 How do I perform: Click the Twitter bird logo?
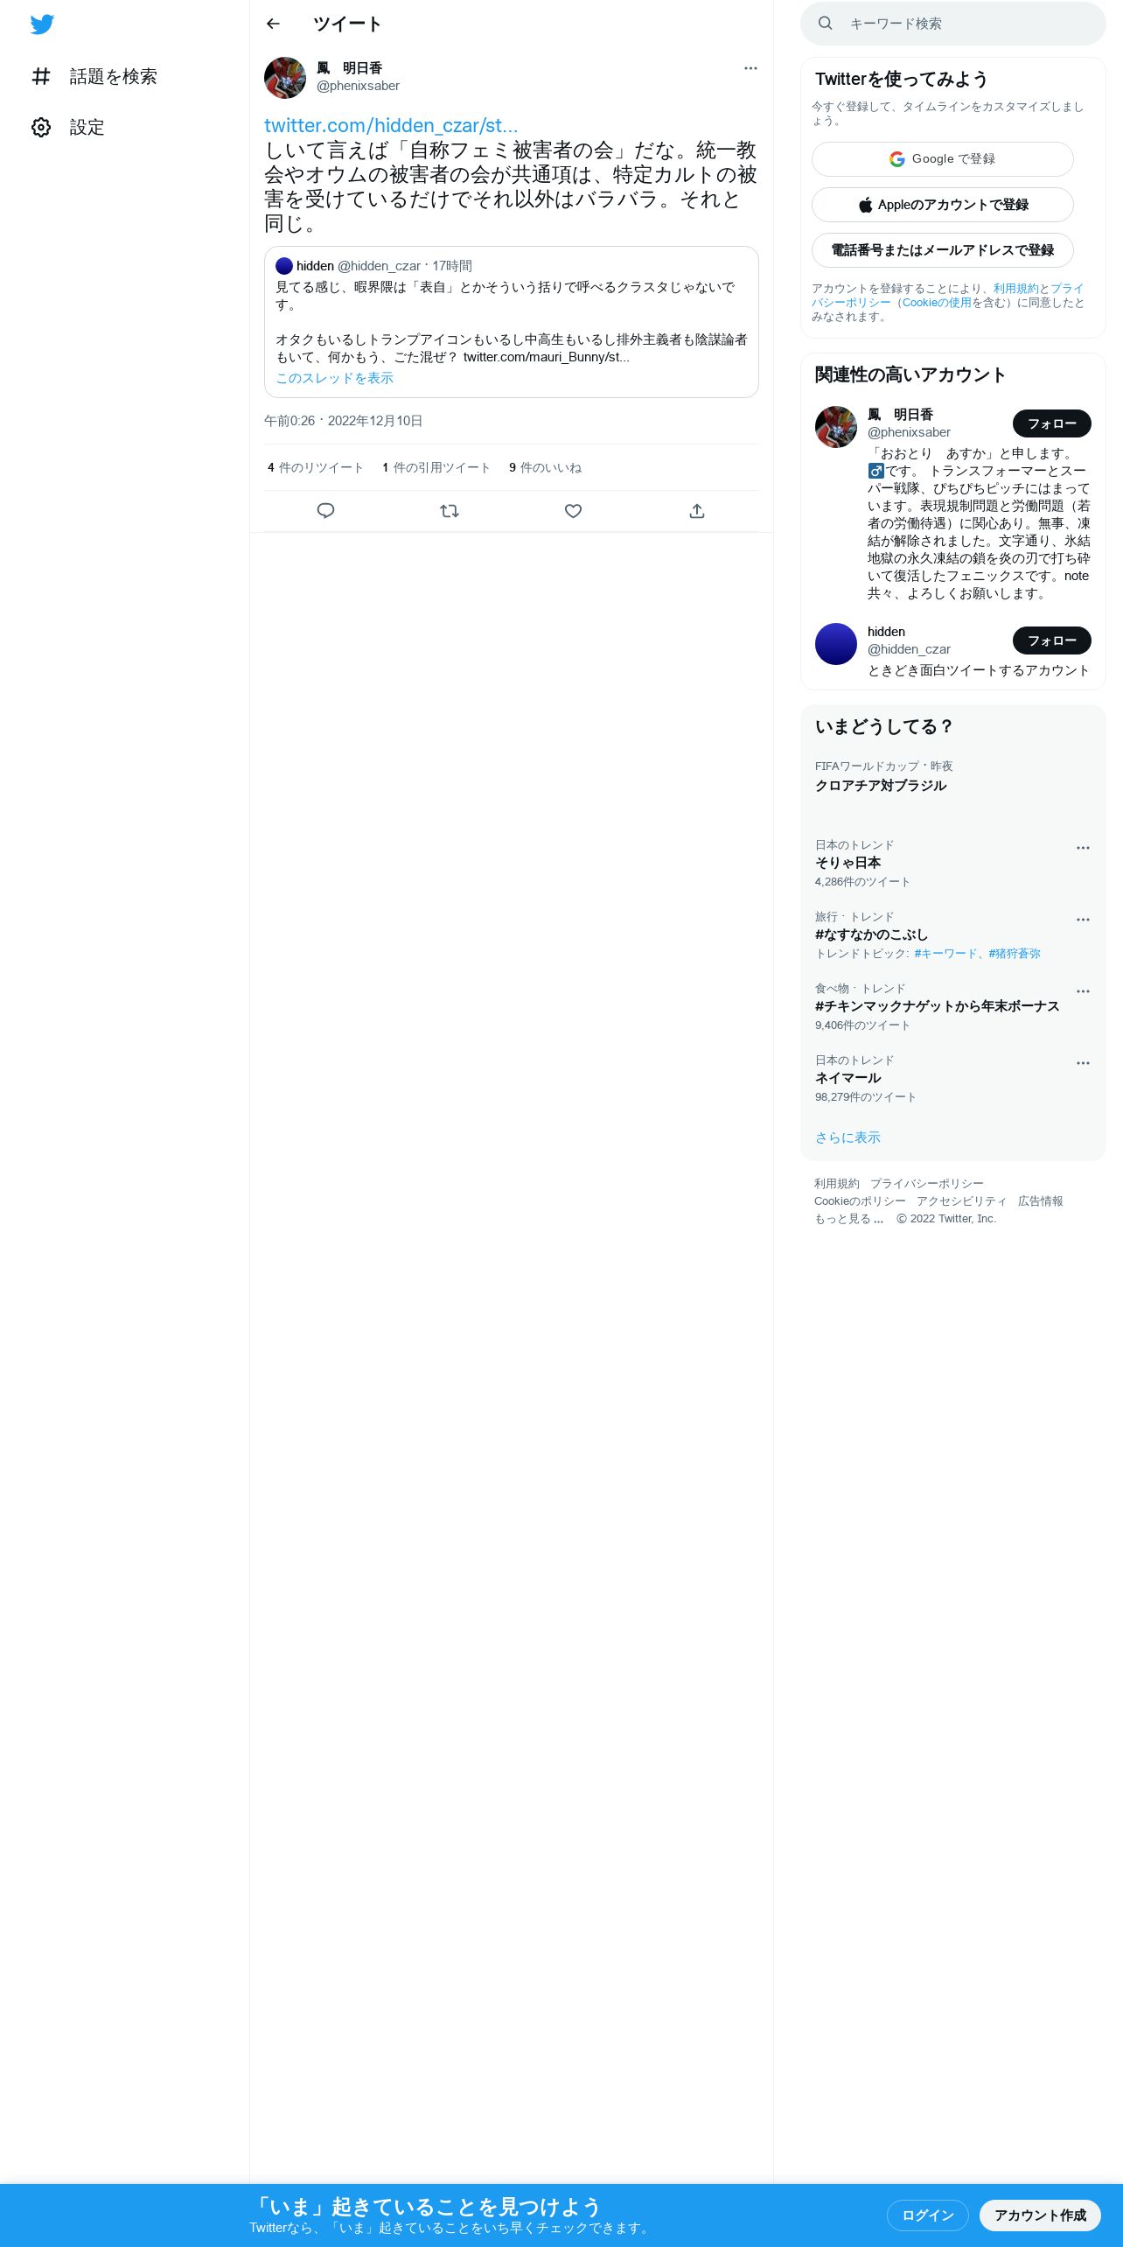(42, 24)
